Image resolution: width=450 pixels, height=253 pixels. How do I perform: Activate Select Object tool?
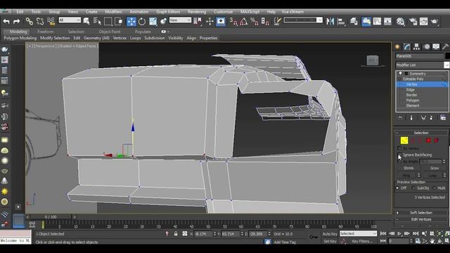pos(86,21)
